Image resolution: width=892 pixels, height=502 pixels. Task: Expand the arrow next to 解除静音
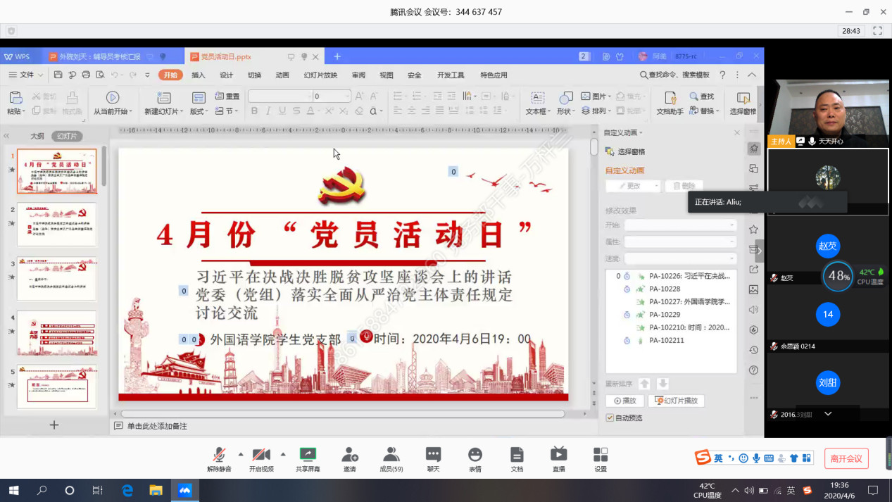pyautogui.click(x=241, y=454)
